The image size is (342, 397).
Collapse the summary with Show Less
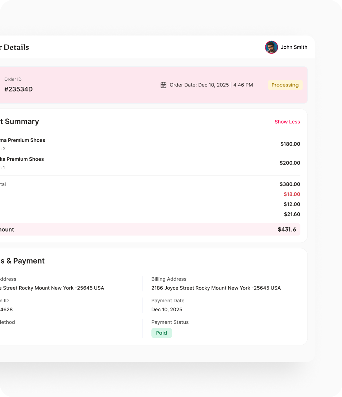point(287,122)
